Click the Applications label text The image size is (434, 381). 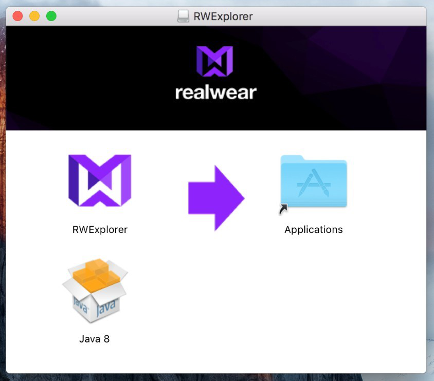[314, 230]
